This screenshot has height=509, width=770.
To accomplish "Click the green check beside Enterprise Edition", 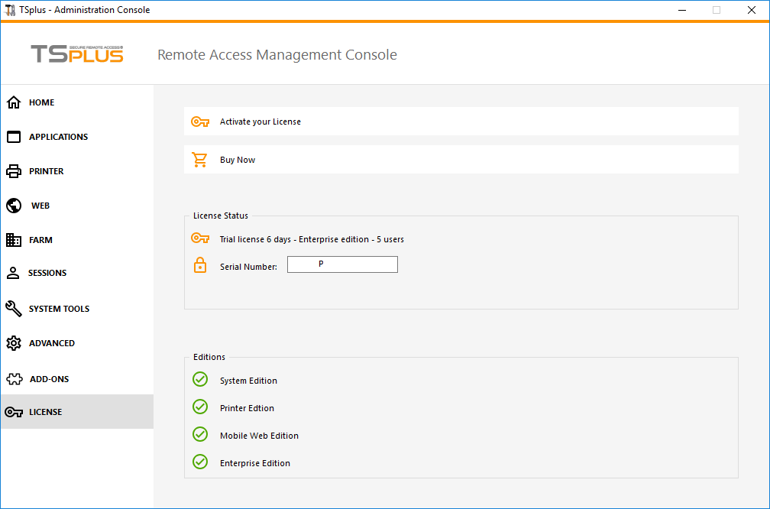I will 199,462.
